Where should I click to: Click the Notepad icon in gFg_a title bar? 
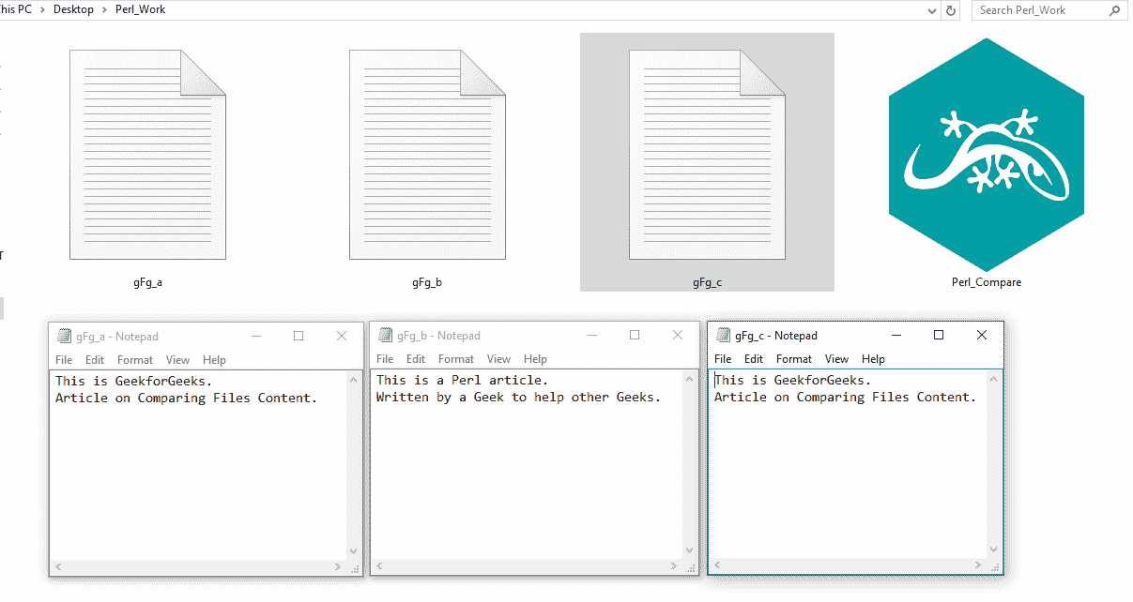[x=65, y=337]
